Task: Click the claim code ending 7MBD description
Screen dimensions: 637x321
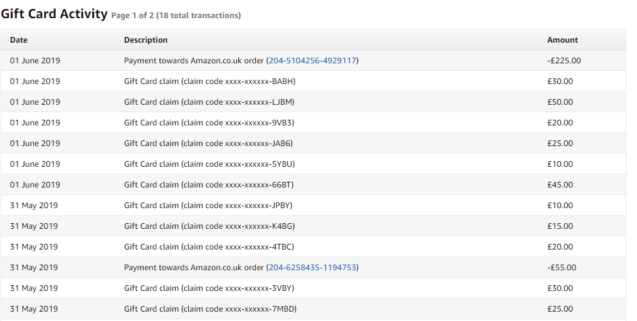Action: tap(209, 309)
